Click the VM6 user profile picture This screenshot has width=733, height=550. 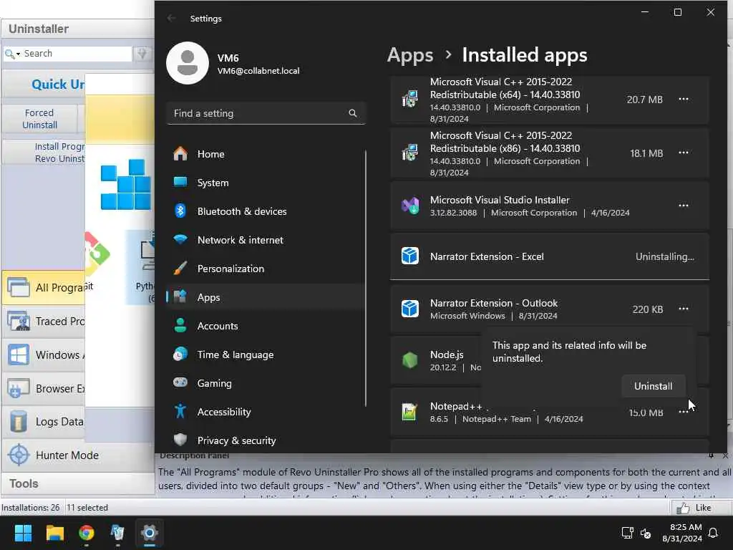point(188,63)
